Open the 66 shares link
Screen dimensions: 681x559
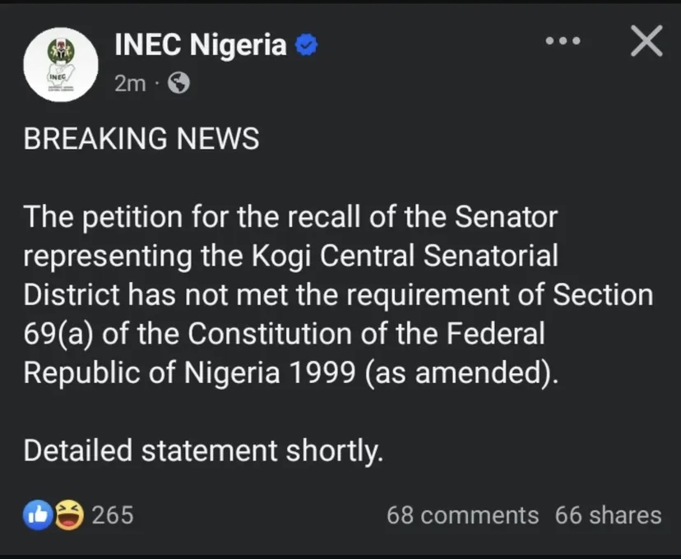608,515
